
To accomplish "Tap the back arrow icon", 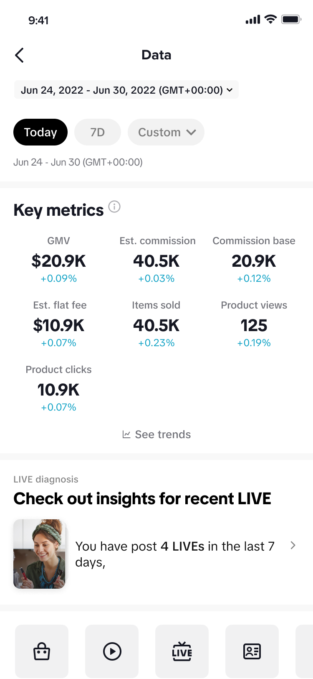I will [19, 55].
